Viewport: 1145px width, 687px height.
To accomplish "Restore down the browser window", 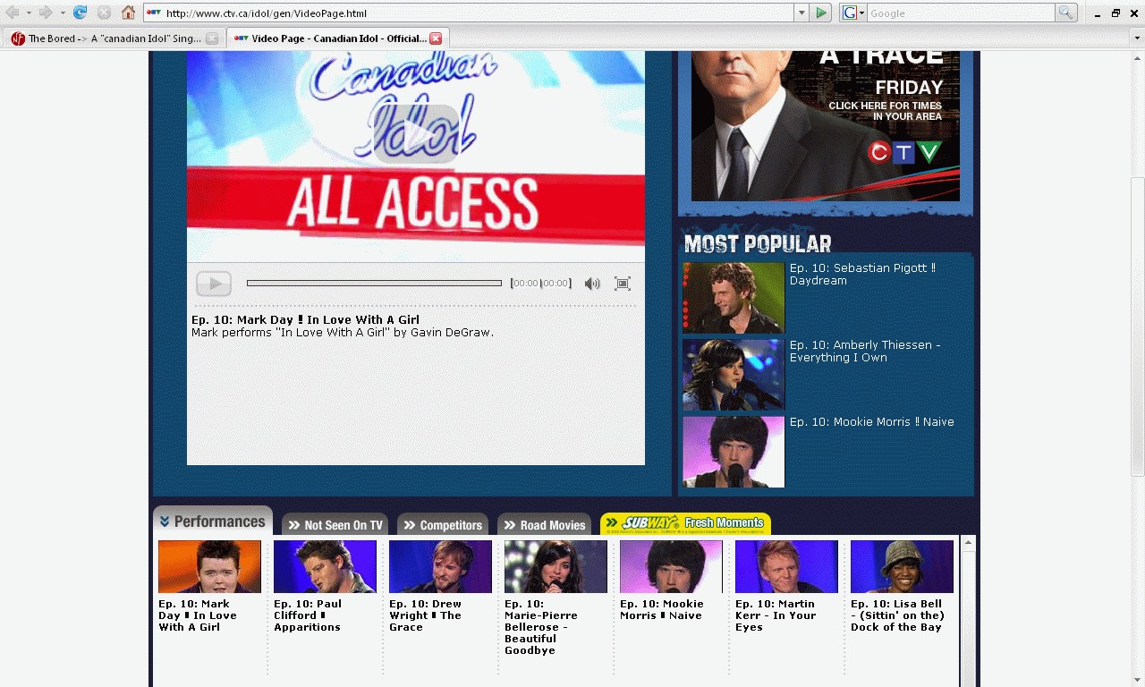I will tap(1115, 13).
